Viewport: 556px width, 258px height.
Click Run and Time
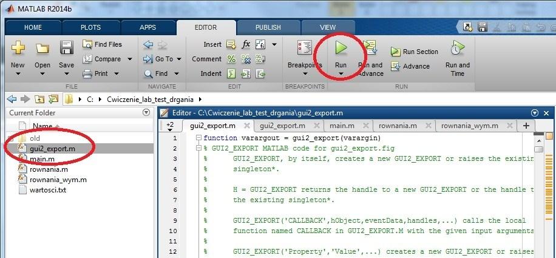(x=458, y=58)
